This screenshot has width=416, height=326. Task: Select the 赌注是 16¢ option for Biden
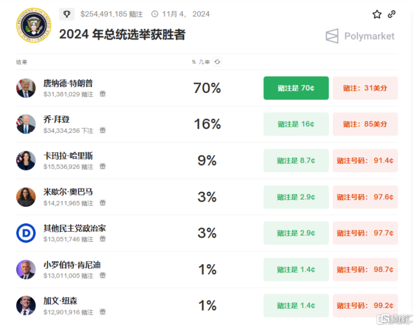tap(296, 124)
